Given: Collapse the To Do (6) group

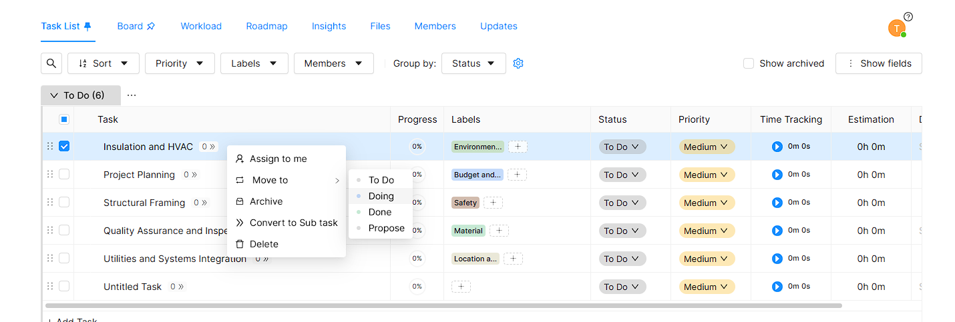Looking at the screenshot, I should (x=55, y=95).
